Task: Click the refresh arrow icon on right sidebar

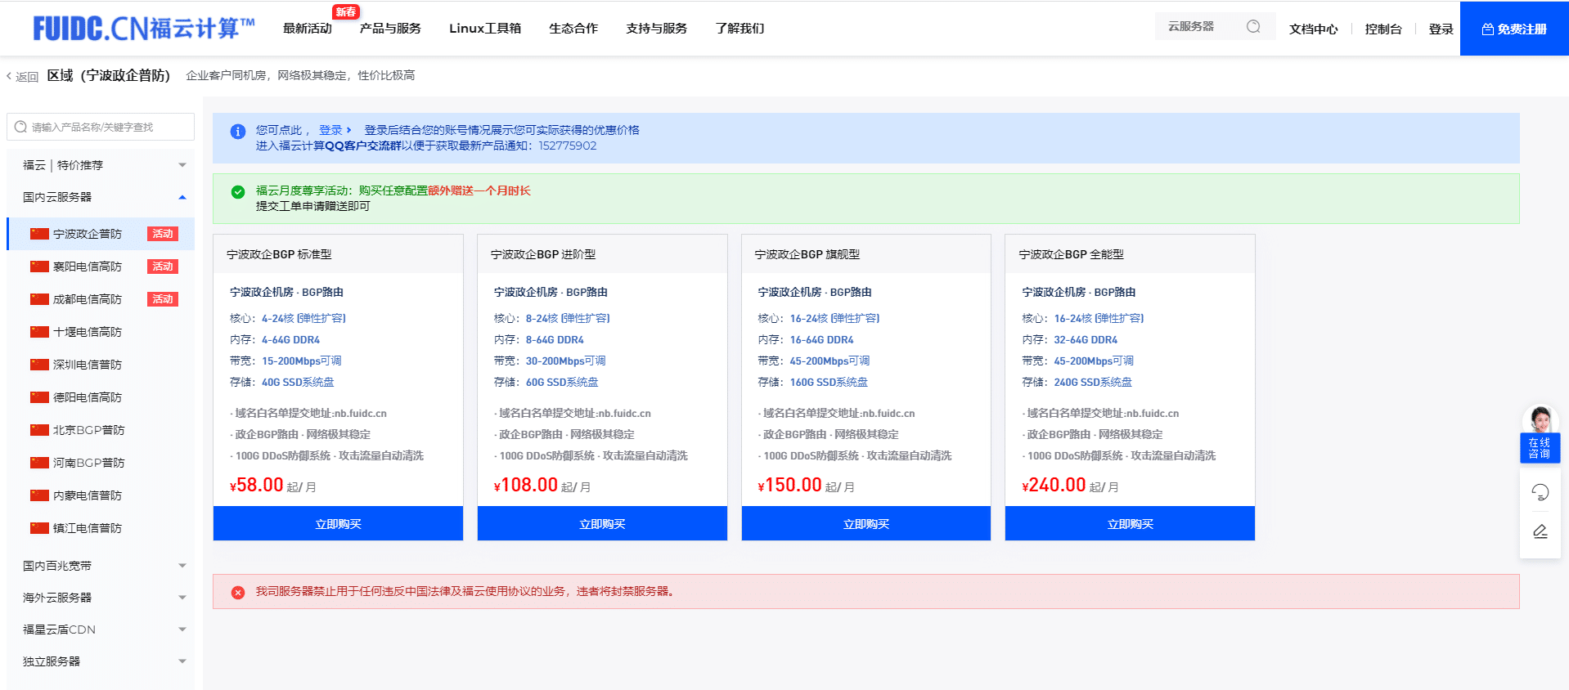Action: coord(1540,491)
